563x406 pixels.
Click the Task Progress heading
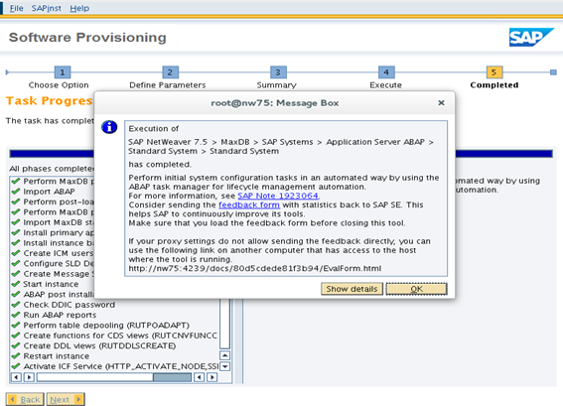click(50, 101)
